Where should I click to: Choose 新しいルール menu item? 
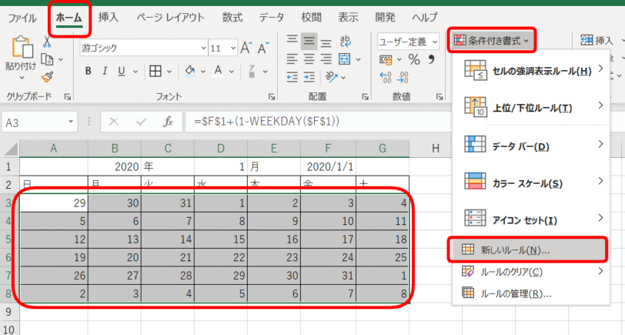(x=527, y=250)
